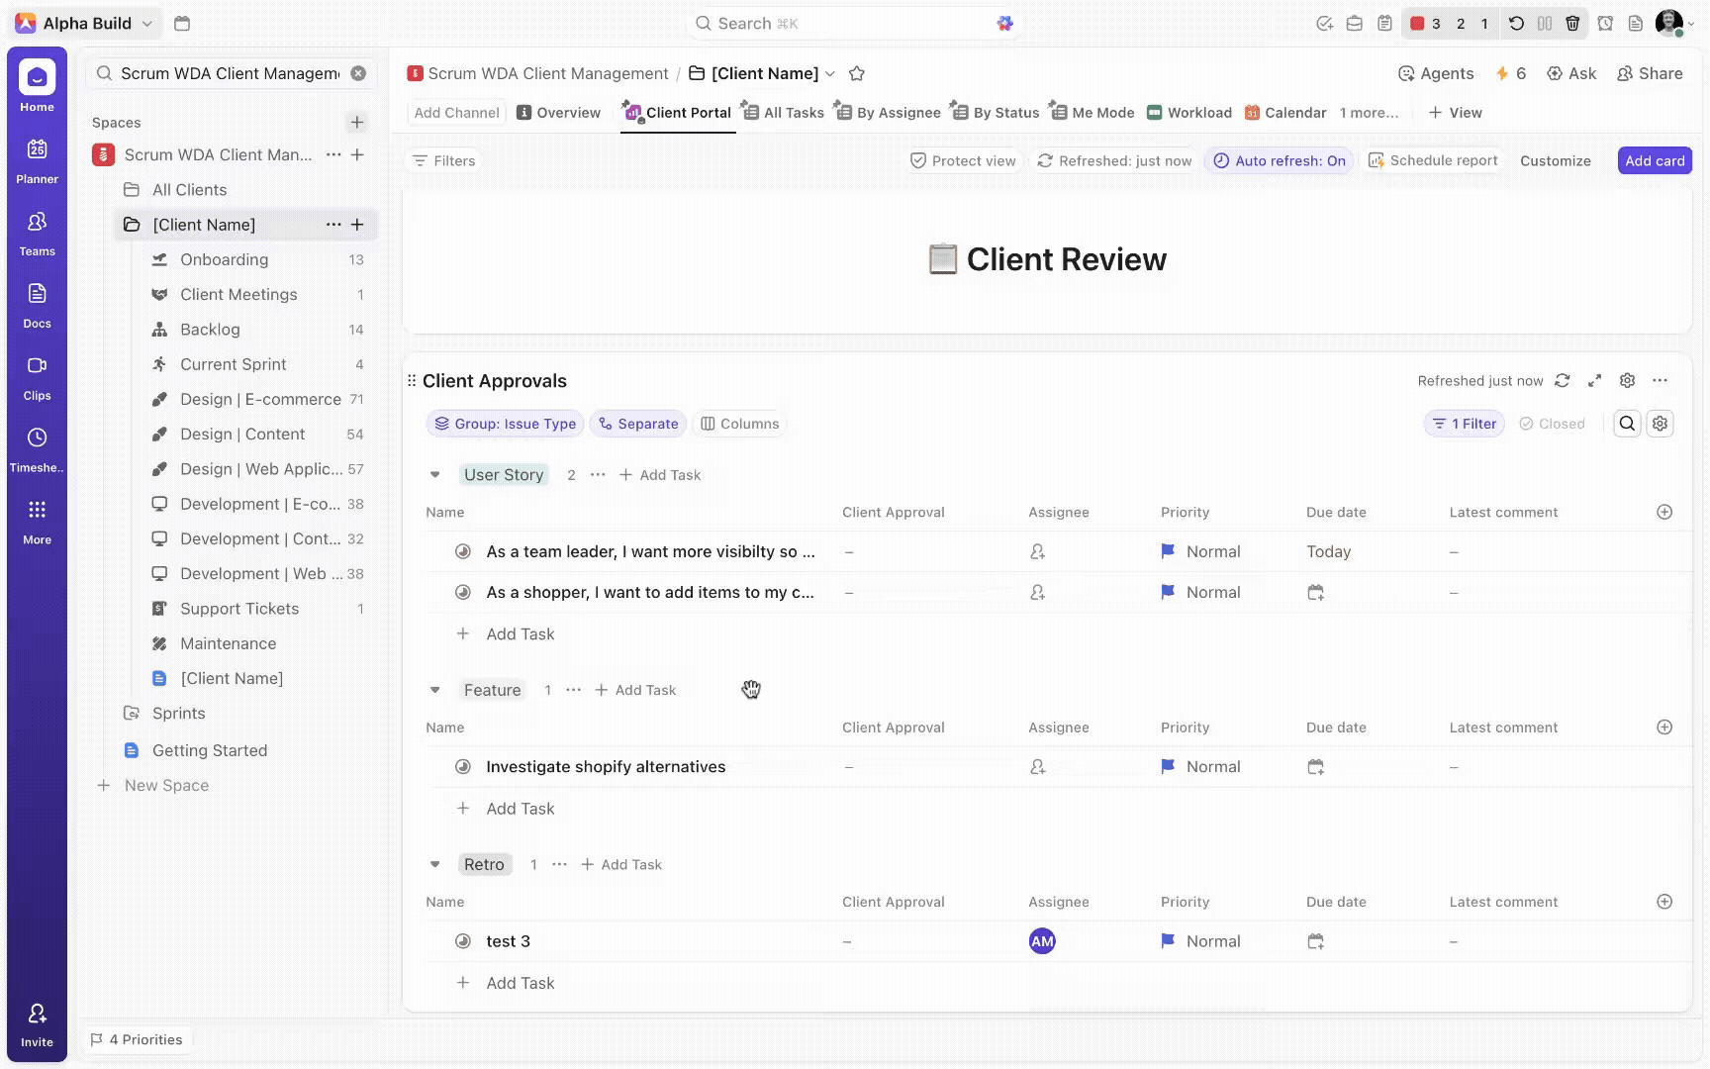This screenshot has height=1069, width=1710.
Task: Switch to the Workload tab
Action: point(1189,112)
